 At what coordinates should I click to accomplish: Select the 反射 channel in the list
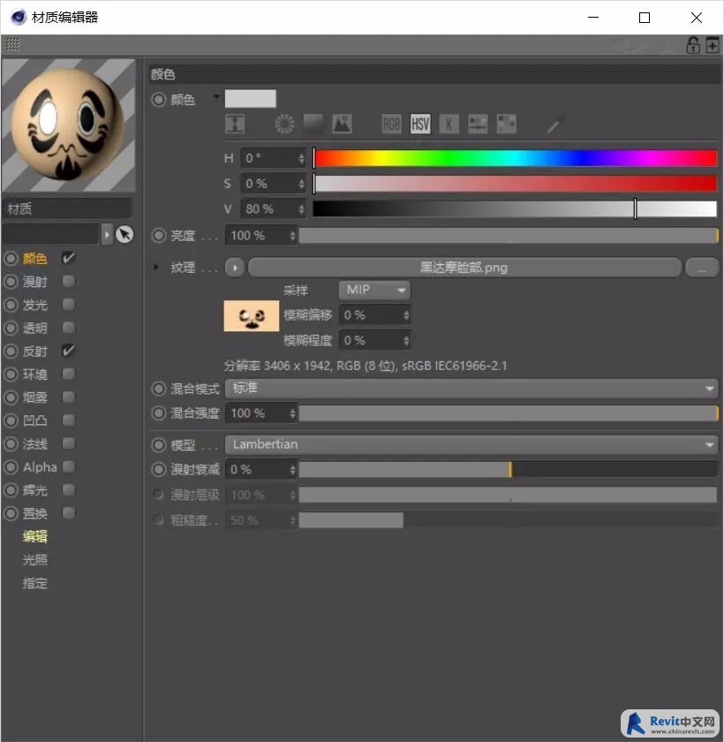pyautogui.click(x=35, y=352)
